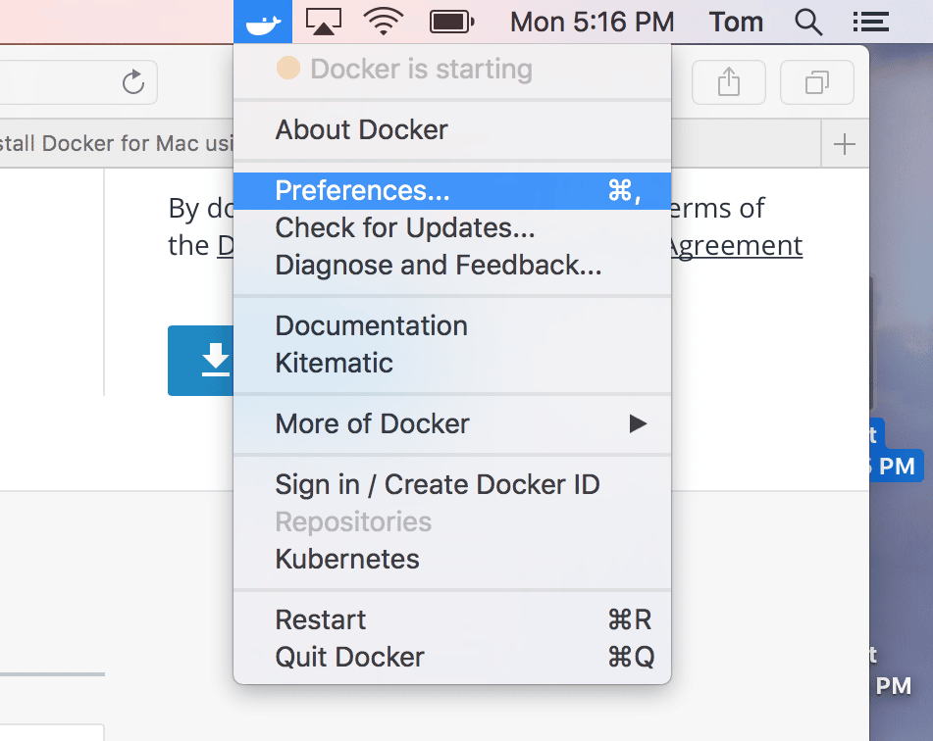Add a new Safari tab with plus icon
This screenshot has width=933, height=741.
coord(845,144)
